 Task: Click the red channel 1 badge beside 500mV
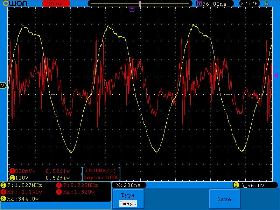[x=12, y=171]
